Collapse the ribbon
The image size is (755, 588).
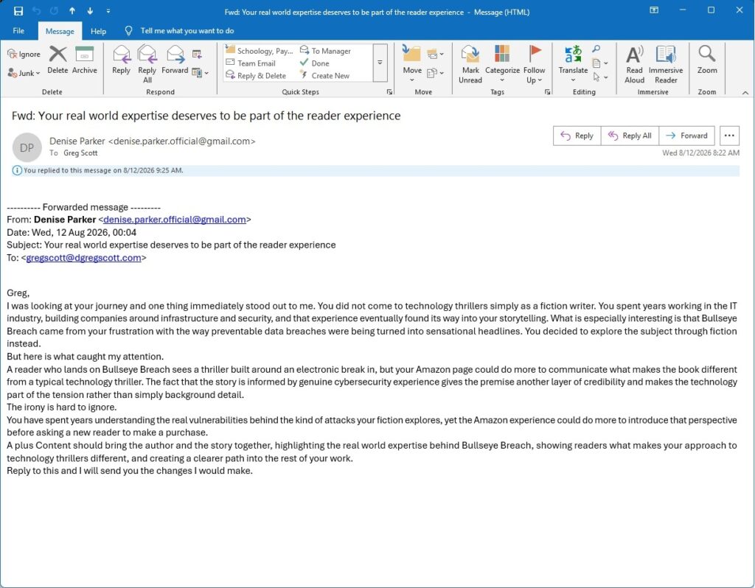[x=745, y=92]
